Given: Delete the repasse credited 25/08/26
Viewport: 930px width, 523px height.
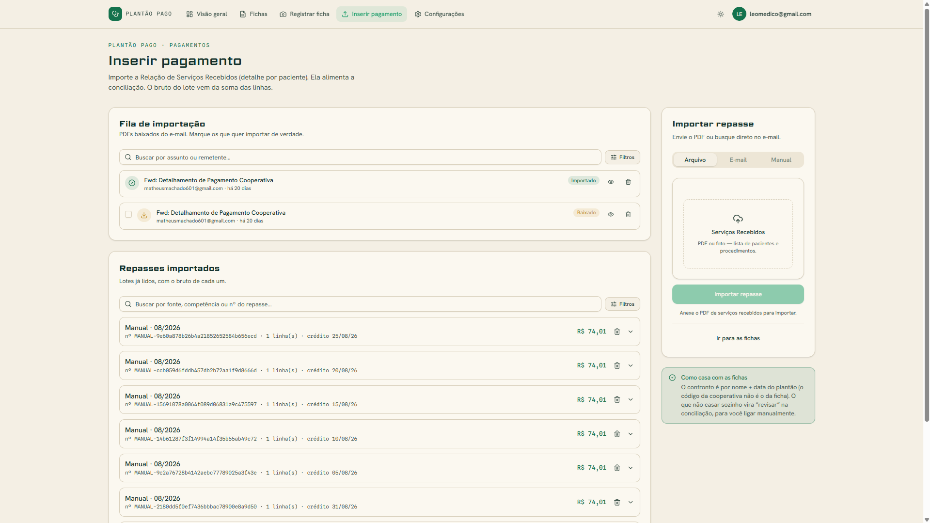Looking at the screenshot, I should tap(617, 332).
